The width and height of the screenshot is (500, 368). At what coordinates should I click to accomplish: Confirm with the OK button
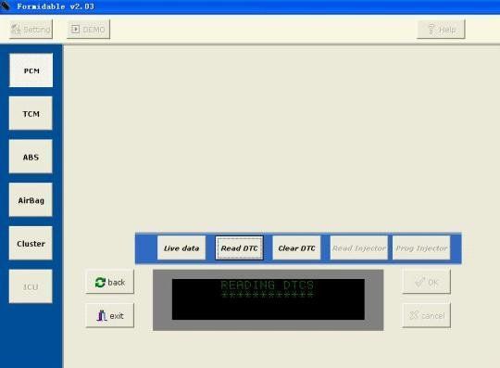[x=427, y=282]
